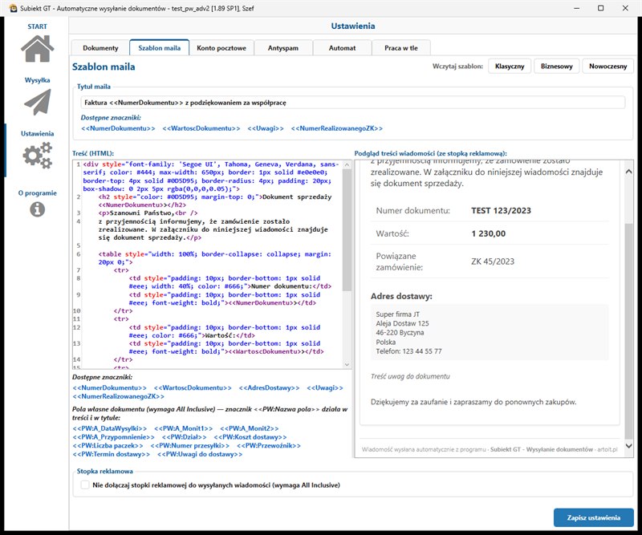642x535 pixels.
Task: Click the Adres dostawy heading in preview
Action: [x=401, y=296]
